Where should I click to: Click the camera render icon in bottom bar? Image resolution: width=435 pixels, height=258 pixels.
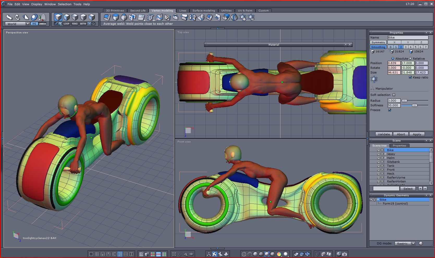point(345,254)
